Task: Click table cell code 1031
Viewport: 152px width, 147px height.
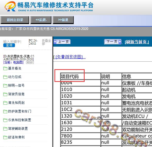Action: [x=81, y=103]
